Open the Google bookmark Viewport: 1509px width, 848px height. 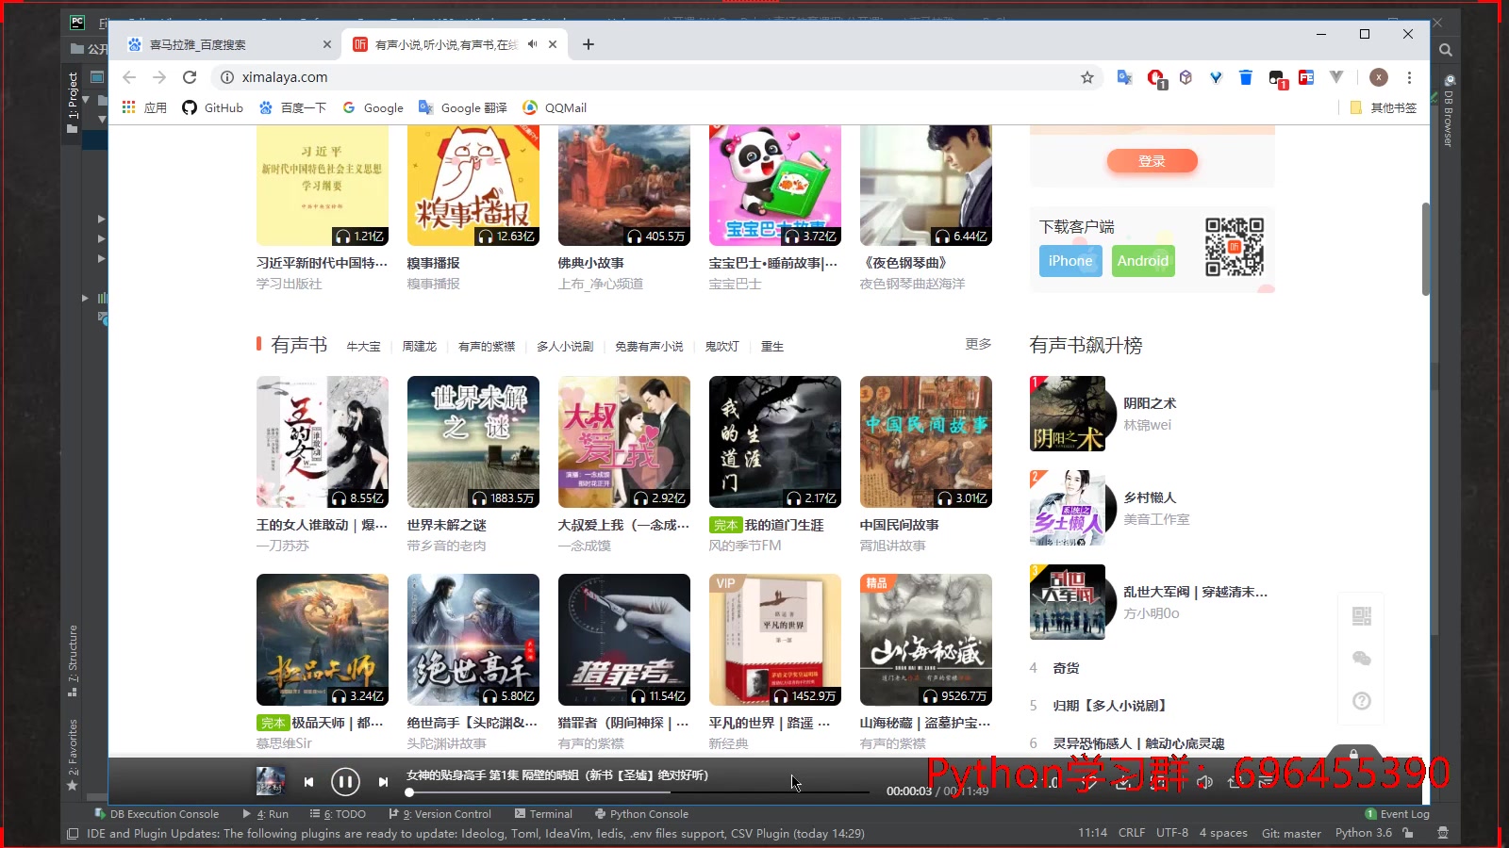tap(373, 107)
